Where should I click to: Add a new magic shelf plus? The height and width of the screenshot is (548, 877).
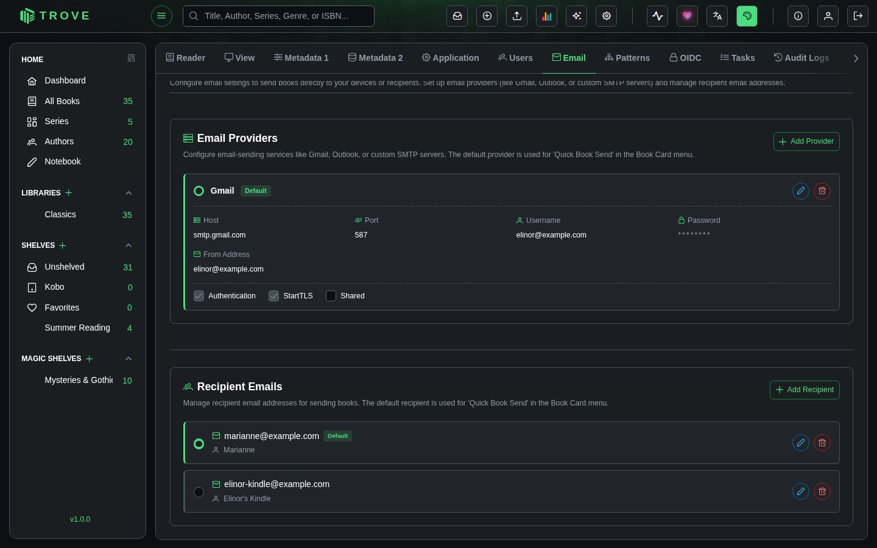(x=90, y=359)
